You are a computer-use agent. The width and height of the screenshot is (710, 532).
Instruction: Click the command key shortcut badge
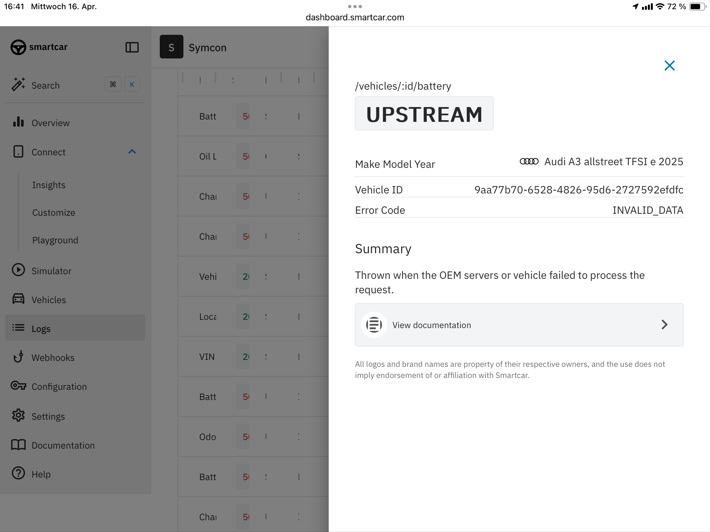pos(113,84)
